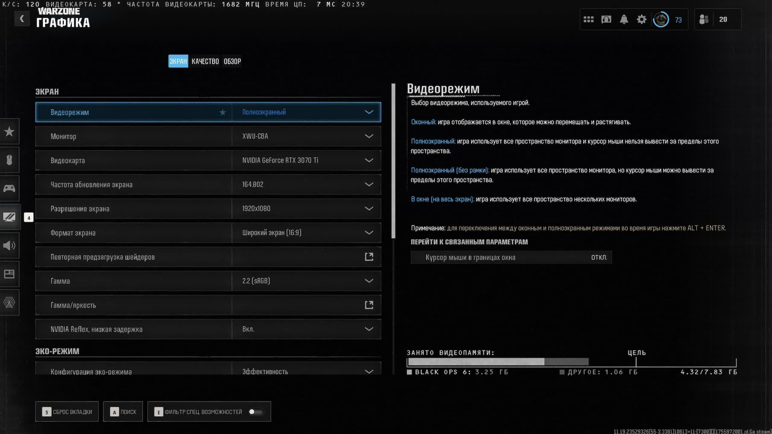Open audio settings speaker icon

[x=9, y=245]
